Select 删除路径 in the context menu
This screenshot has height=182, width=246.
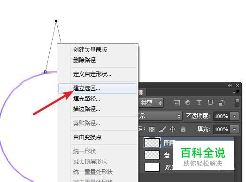(85, 60)
